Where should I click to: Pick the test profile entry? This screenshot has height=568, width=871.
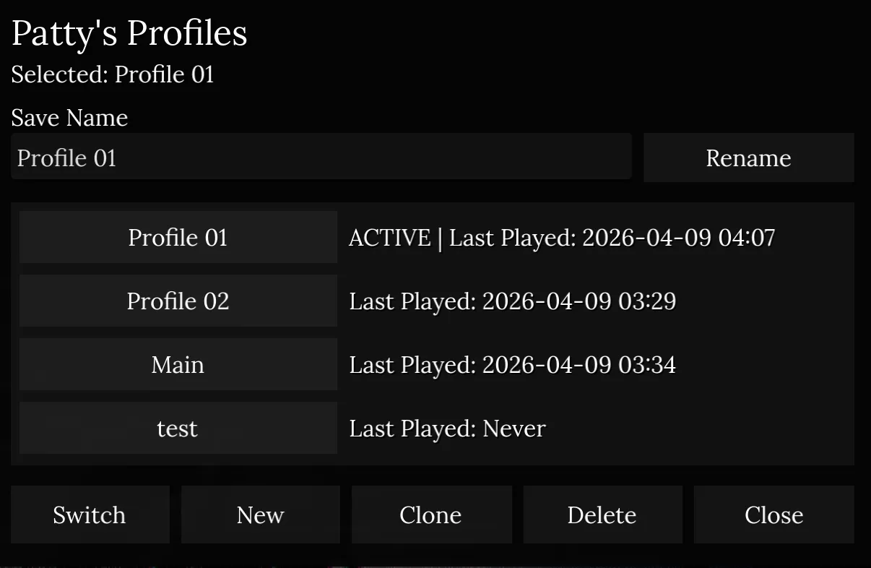pyautogui.click(x=178, y=428)
